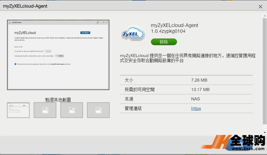Click the 7.26 MB size value

pos(199,80)
